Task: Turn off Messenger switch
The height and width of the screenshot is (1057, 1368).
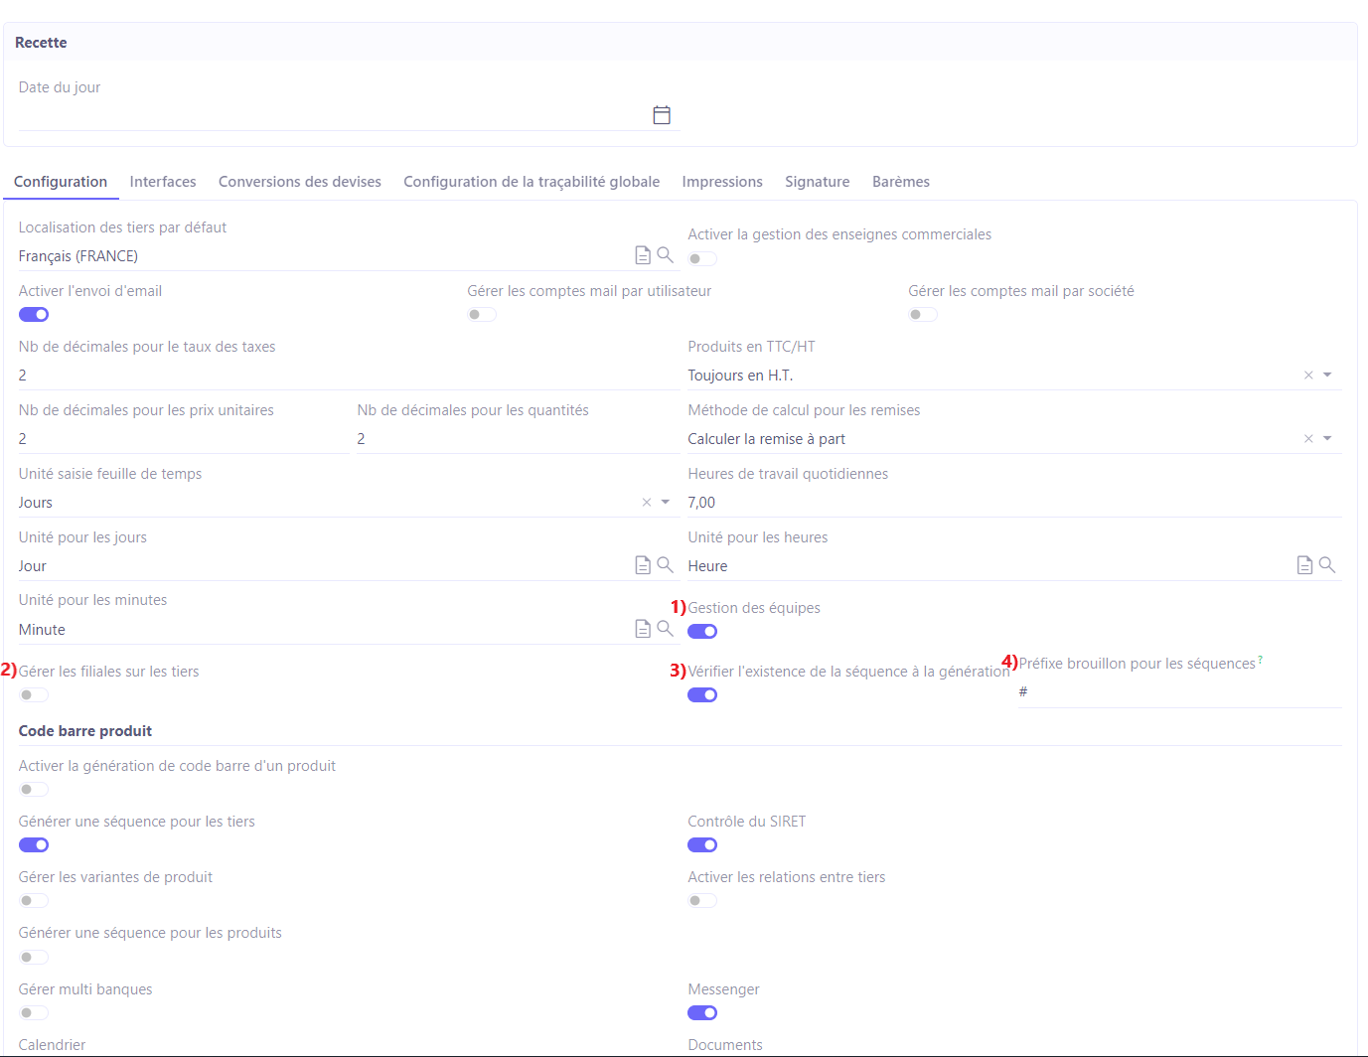Action: point(702,1013)
